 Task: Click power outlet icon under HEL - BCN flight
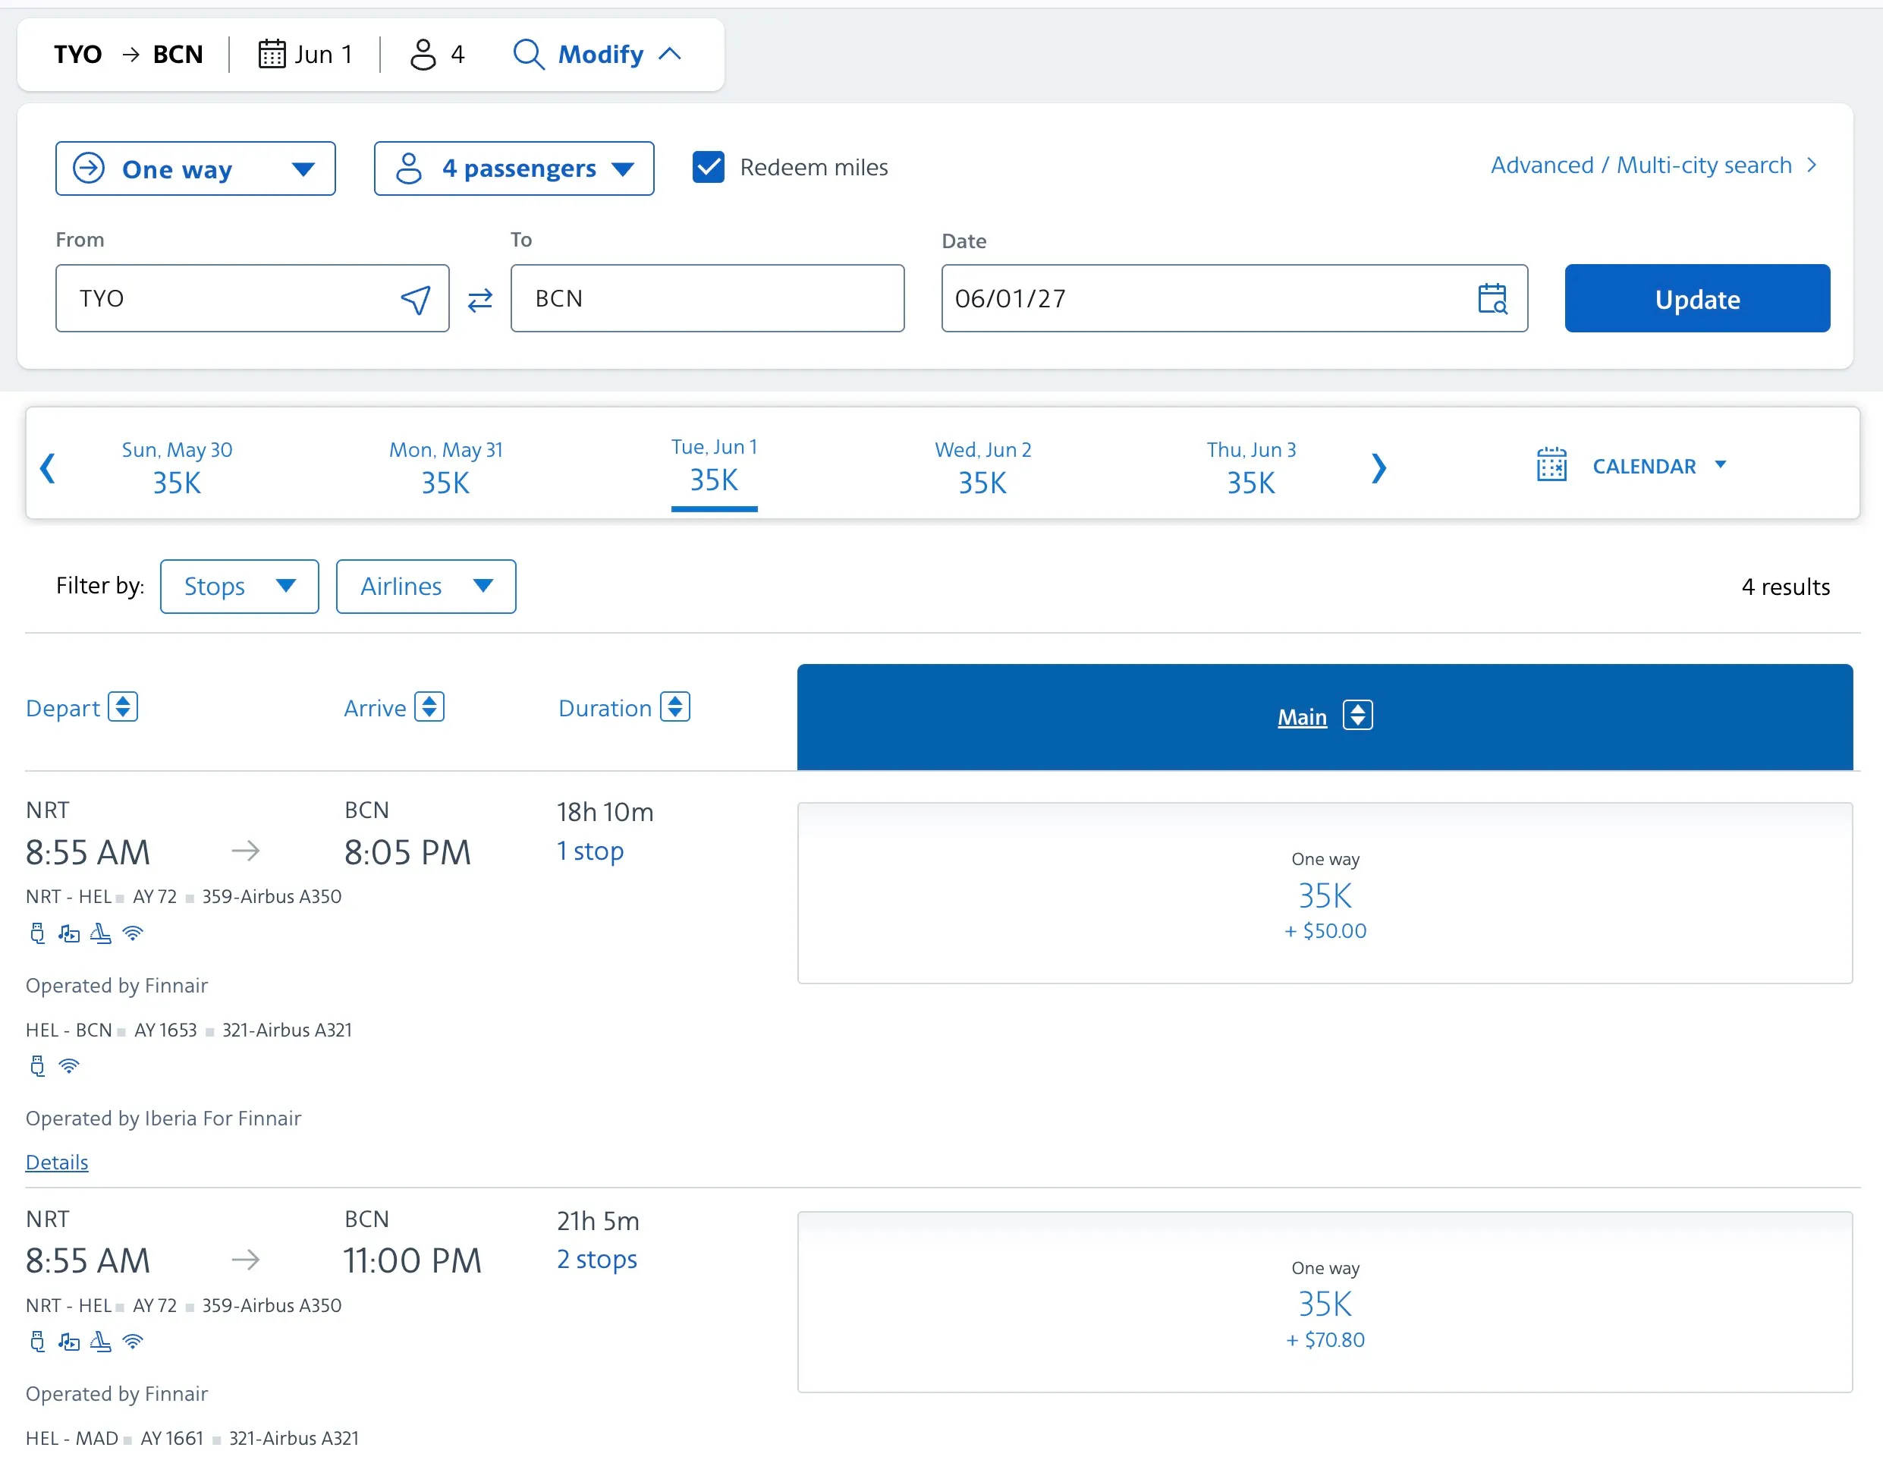(x=37, y=1067)
